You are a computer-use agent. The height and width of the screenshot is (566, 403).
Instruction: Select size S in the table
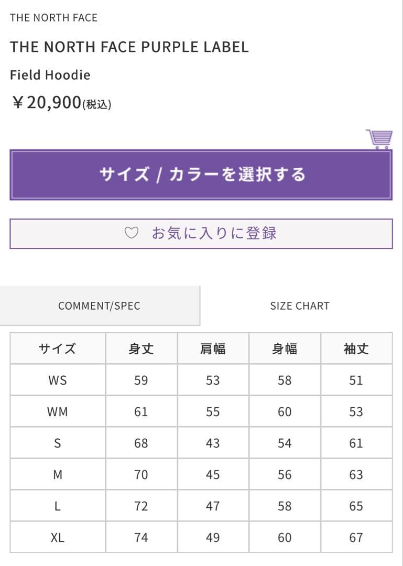pos(57,443)
